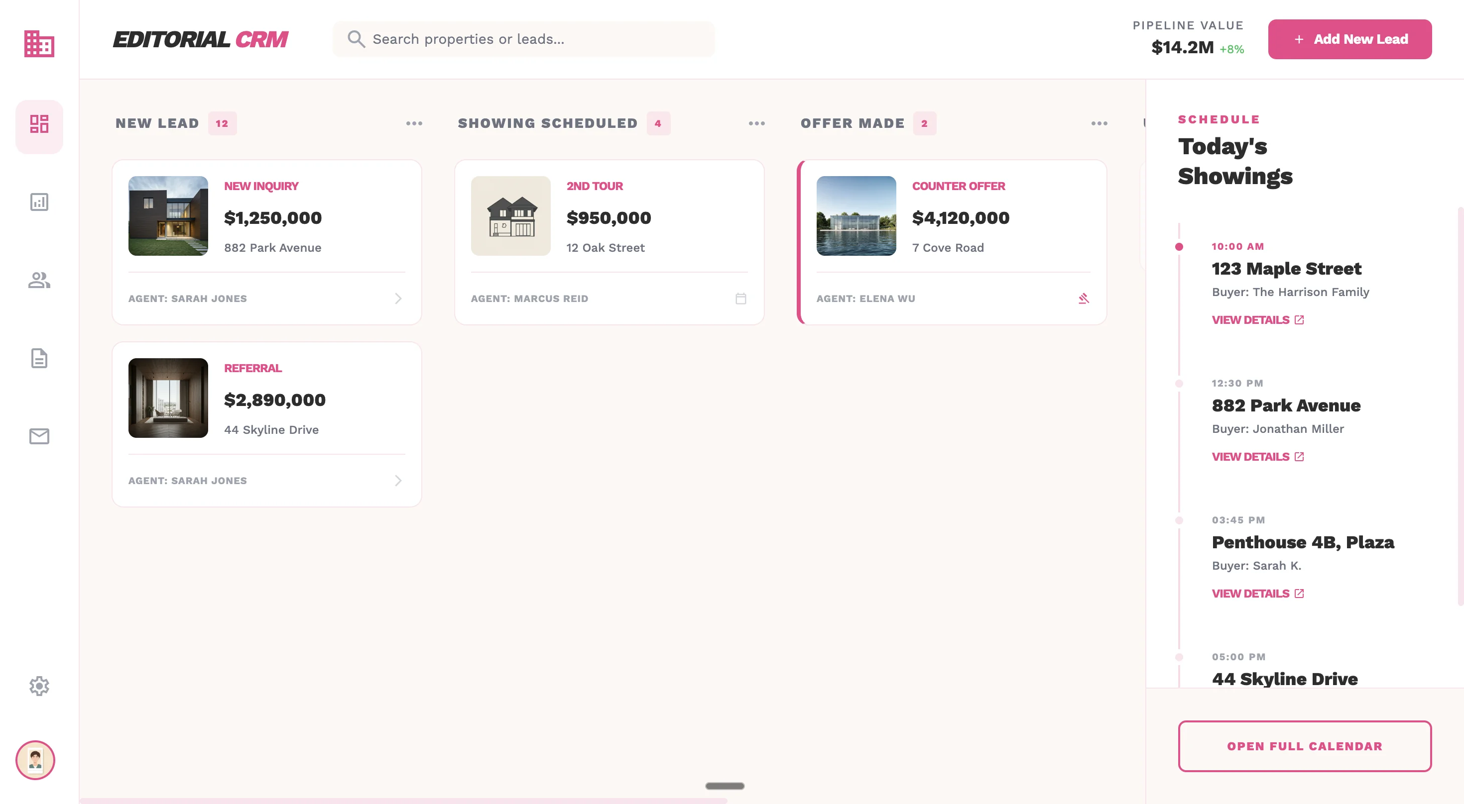Click the Add New Lead button
Image resolution: width=1464 pixels, height=804 pixels.
1350,39
